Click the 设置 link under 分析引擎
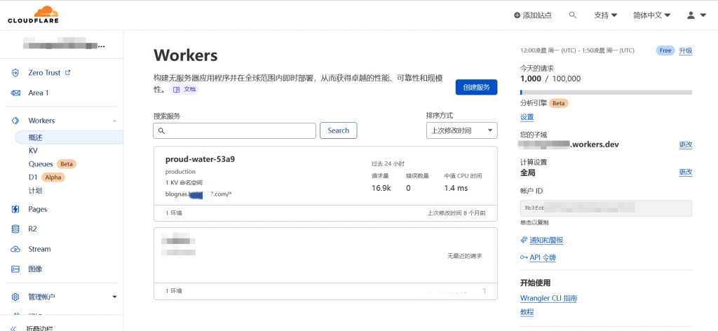This screenshot has width=718, height=331. point(527,117)
